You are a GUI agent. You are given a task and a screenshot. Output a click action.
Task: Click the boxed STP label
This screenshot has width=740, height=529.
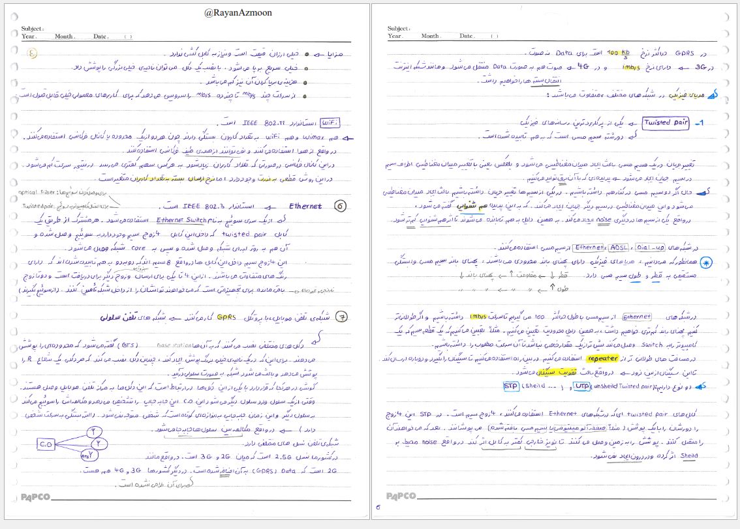pyautogui.click(x=511, y=386)
